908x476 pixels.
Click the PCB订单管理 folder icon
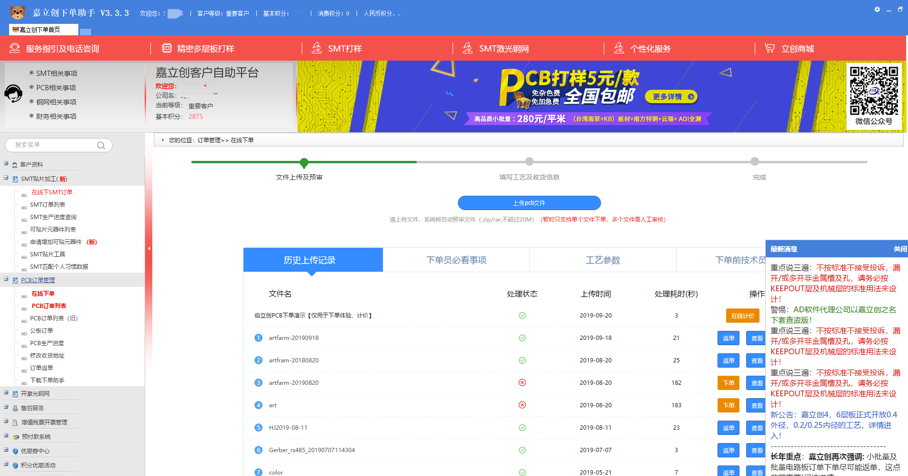pyautogui.click(x=15, y=280)
